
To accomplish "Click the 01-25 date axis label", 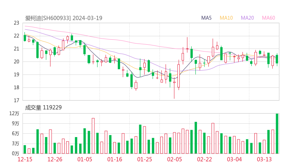I will [x=145, y=159].
